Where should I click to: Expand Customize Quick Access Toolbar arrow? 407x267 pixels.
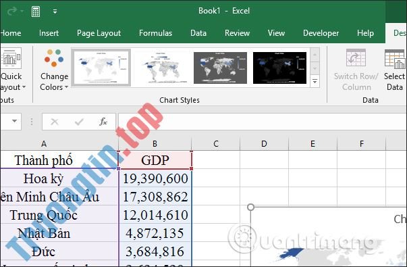[x=55, y=11]
